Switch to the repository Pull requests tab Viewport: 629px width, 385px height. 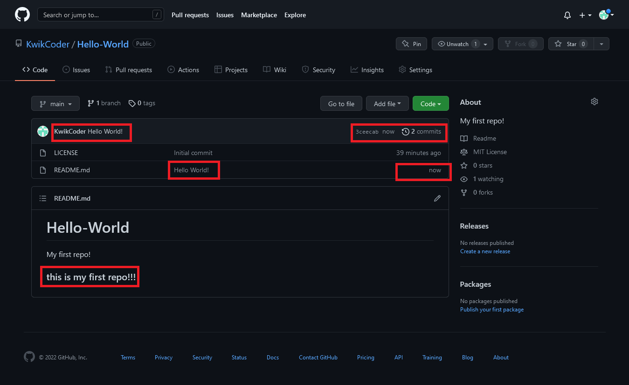[129, 70]
